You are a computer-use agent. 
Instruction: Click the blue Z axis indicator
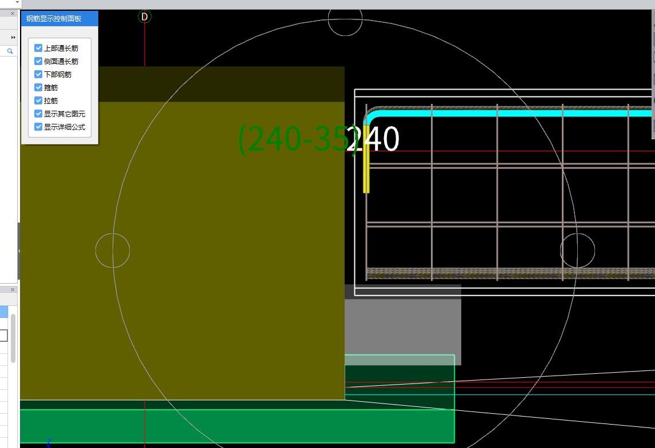pyautogui.click(x=49, y=443)
